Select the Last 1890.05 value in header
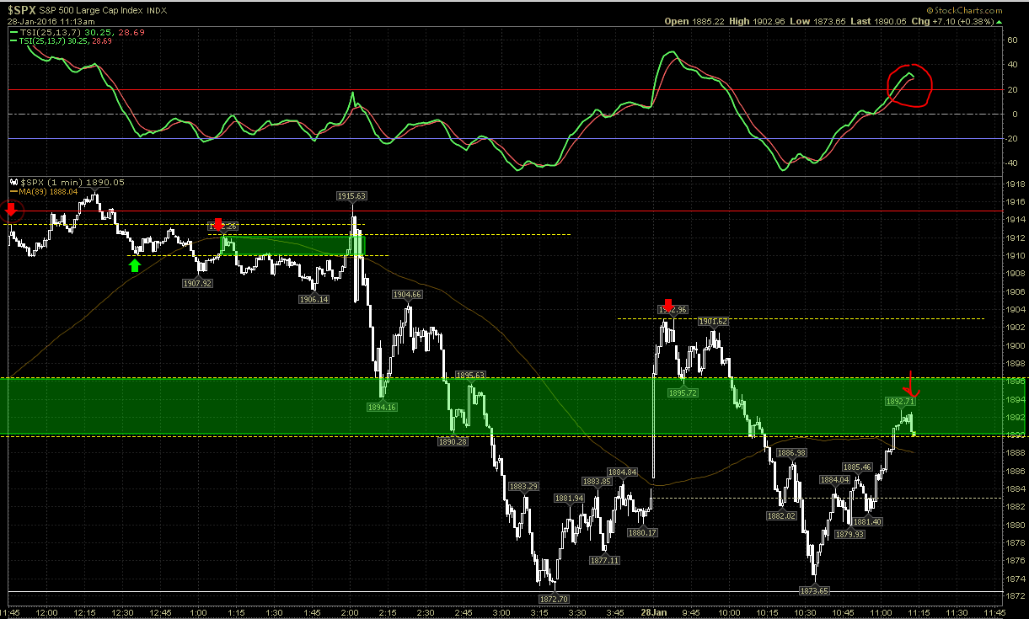The width and height of the screenshot is (1029, 619). pos(878,22)
